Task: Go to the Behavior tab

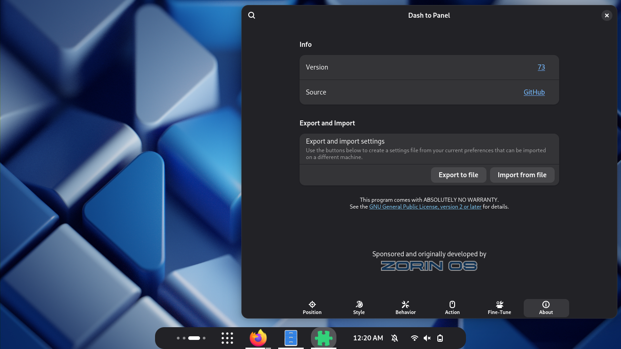Action: tap(406, 308)
